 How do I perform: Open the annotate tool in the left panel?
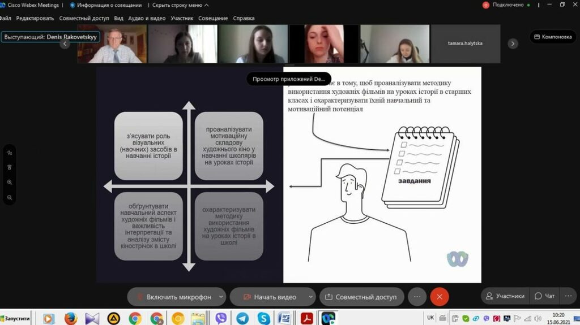(x=10, y=153)
